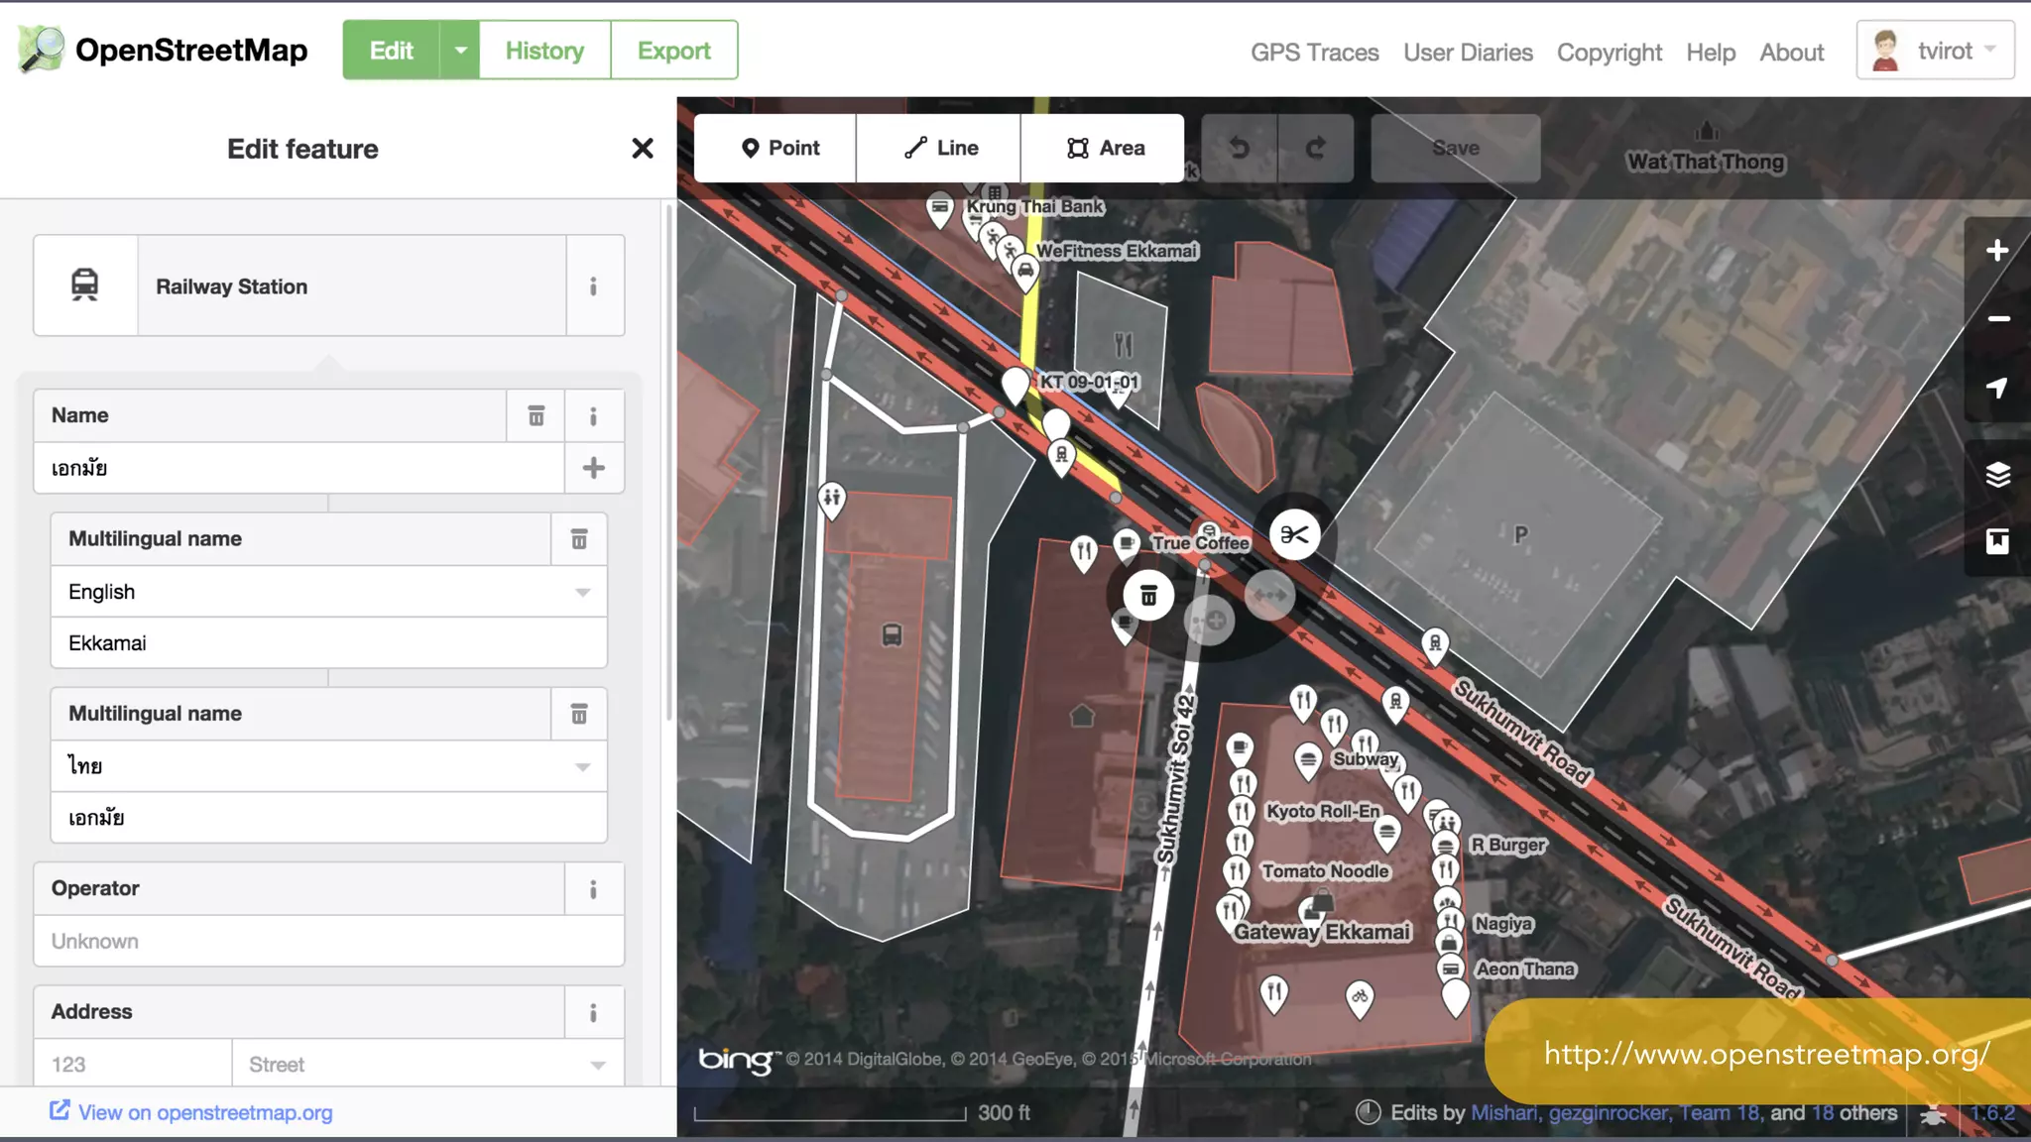Click the Railway Station preset icon
The width and height of the screenshot is (2031, 1142).
pos(85,285)
